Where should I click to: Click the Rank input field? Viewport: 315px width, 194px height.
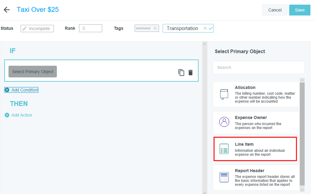coord(91,28)
